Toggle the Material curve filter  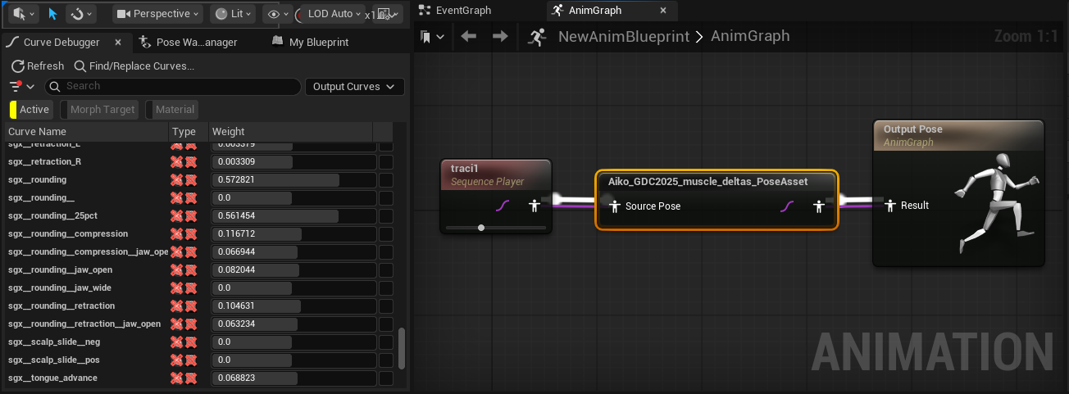173,110
